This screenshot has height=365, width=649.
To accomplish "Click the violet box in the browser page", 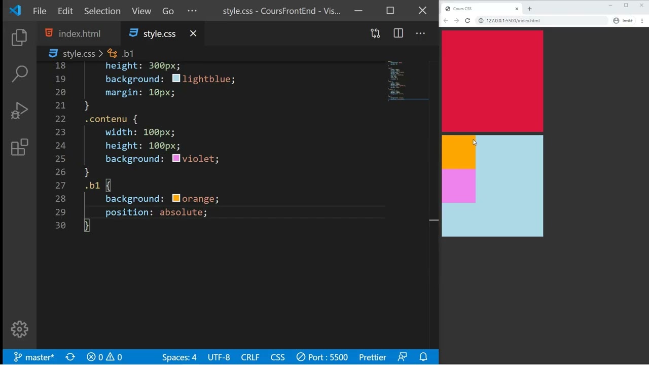I will [x=458, y=186].
